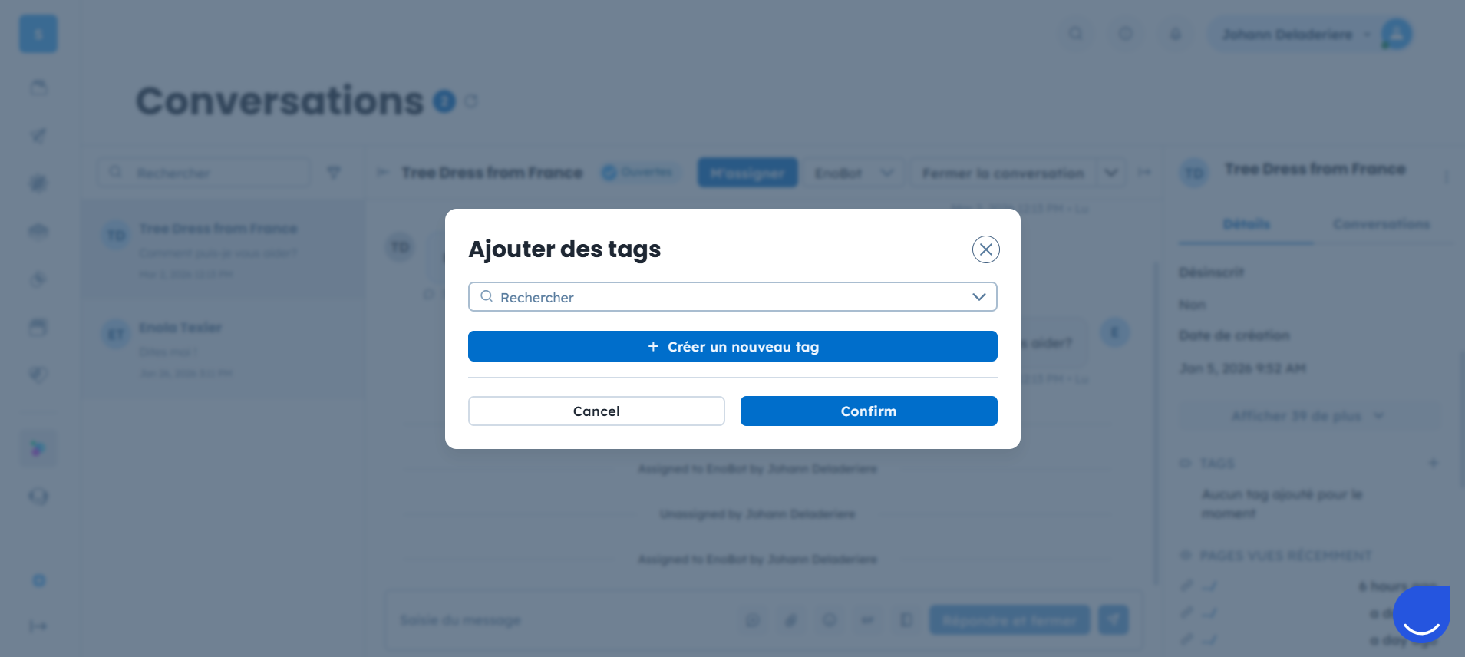Open the chat support widget bubble
1465x657 pixels.
pos(1421,614)
